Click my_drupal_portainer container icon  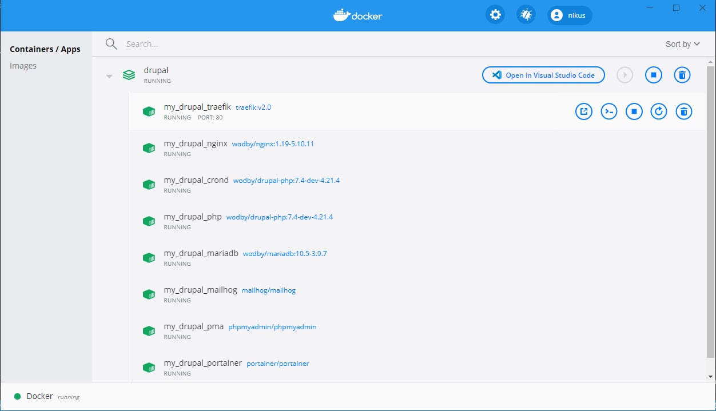[x=149, y=368]
